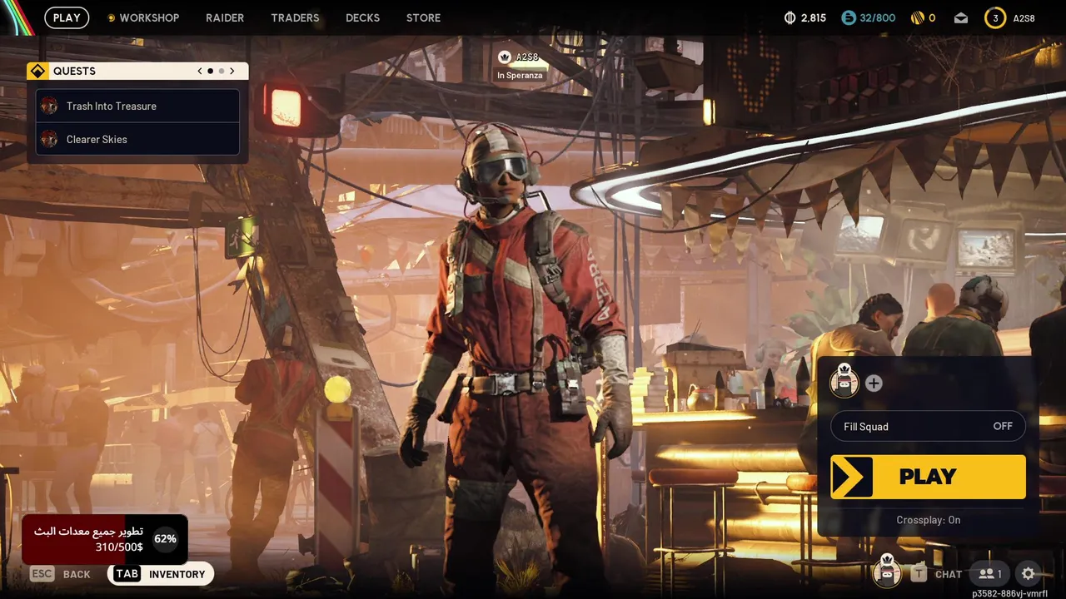Click the gold striped currency icon
This screenshot has width=1066, height=599.
tap(917, 17)
